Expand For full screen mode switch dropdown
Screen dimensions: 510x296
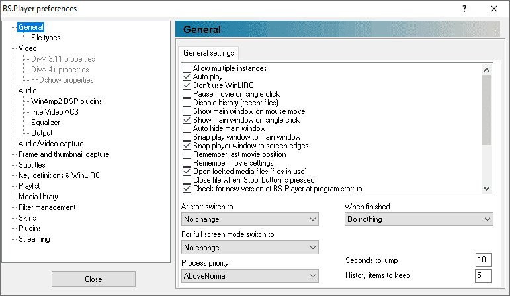pyautogui.click(x=250, y=248)
